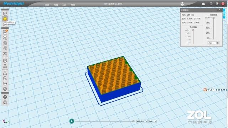Click the layer preview percentage slider handle
The width and height of the screenshot is (228, 128).
click(x=213, y=18)
